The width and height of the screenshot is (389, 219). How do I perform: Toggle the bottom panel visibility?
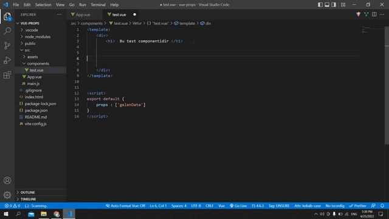[x=327, y=5]
